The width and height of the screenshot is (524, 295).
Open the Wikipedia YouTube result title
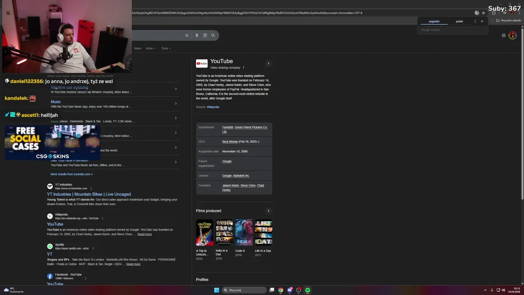tap(55, 224)
